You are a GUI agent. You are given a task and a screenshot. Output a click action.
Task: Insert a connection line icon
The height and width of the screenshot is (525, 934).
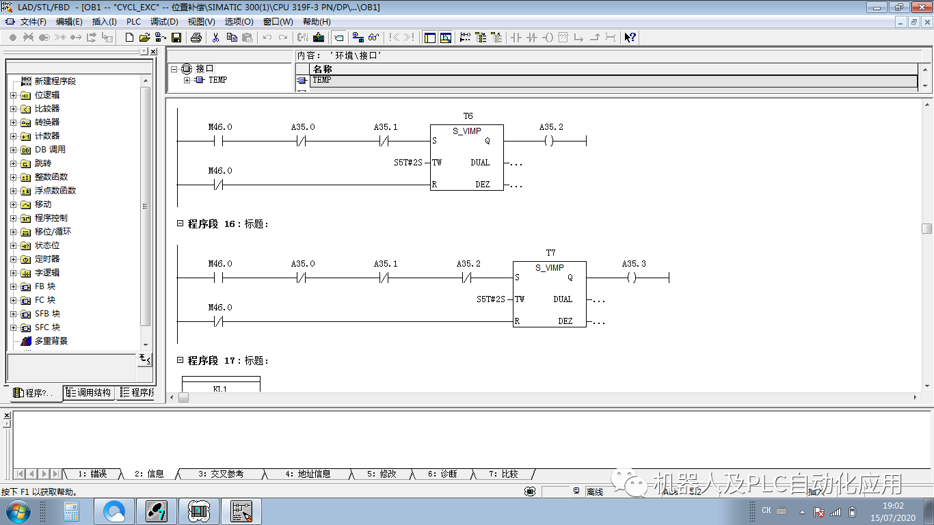point(611,38)
